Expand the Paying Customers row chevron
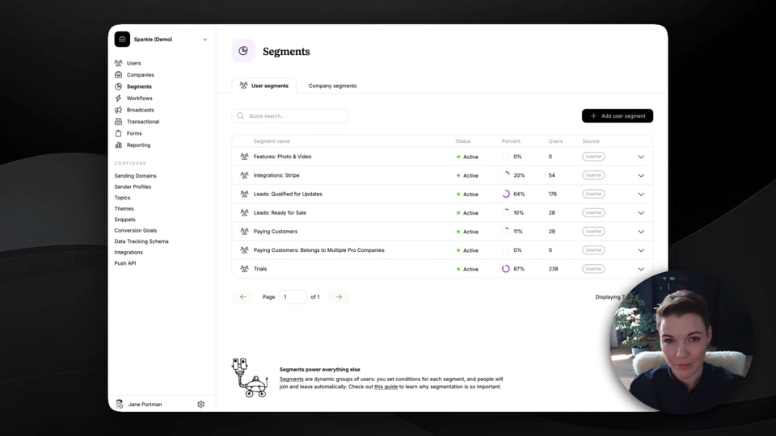The width and height of the screenshot is (776, 436). pos(641,232)
